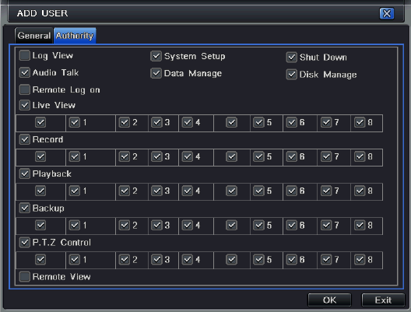Uncheck the Audio Talk permission
This screenshot has height=312, width=411.
pos(25,72)
